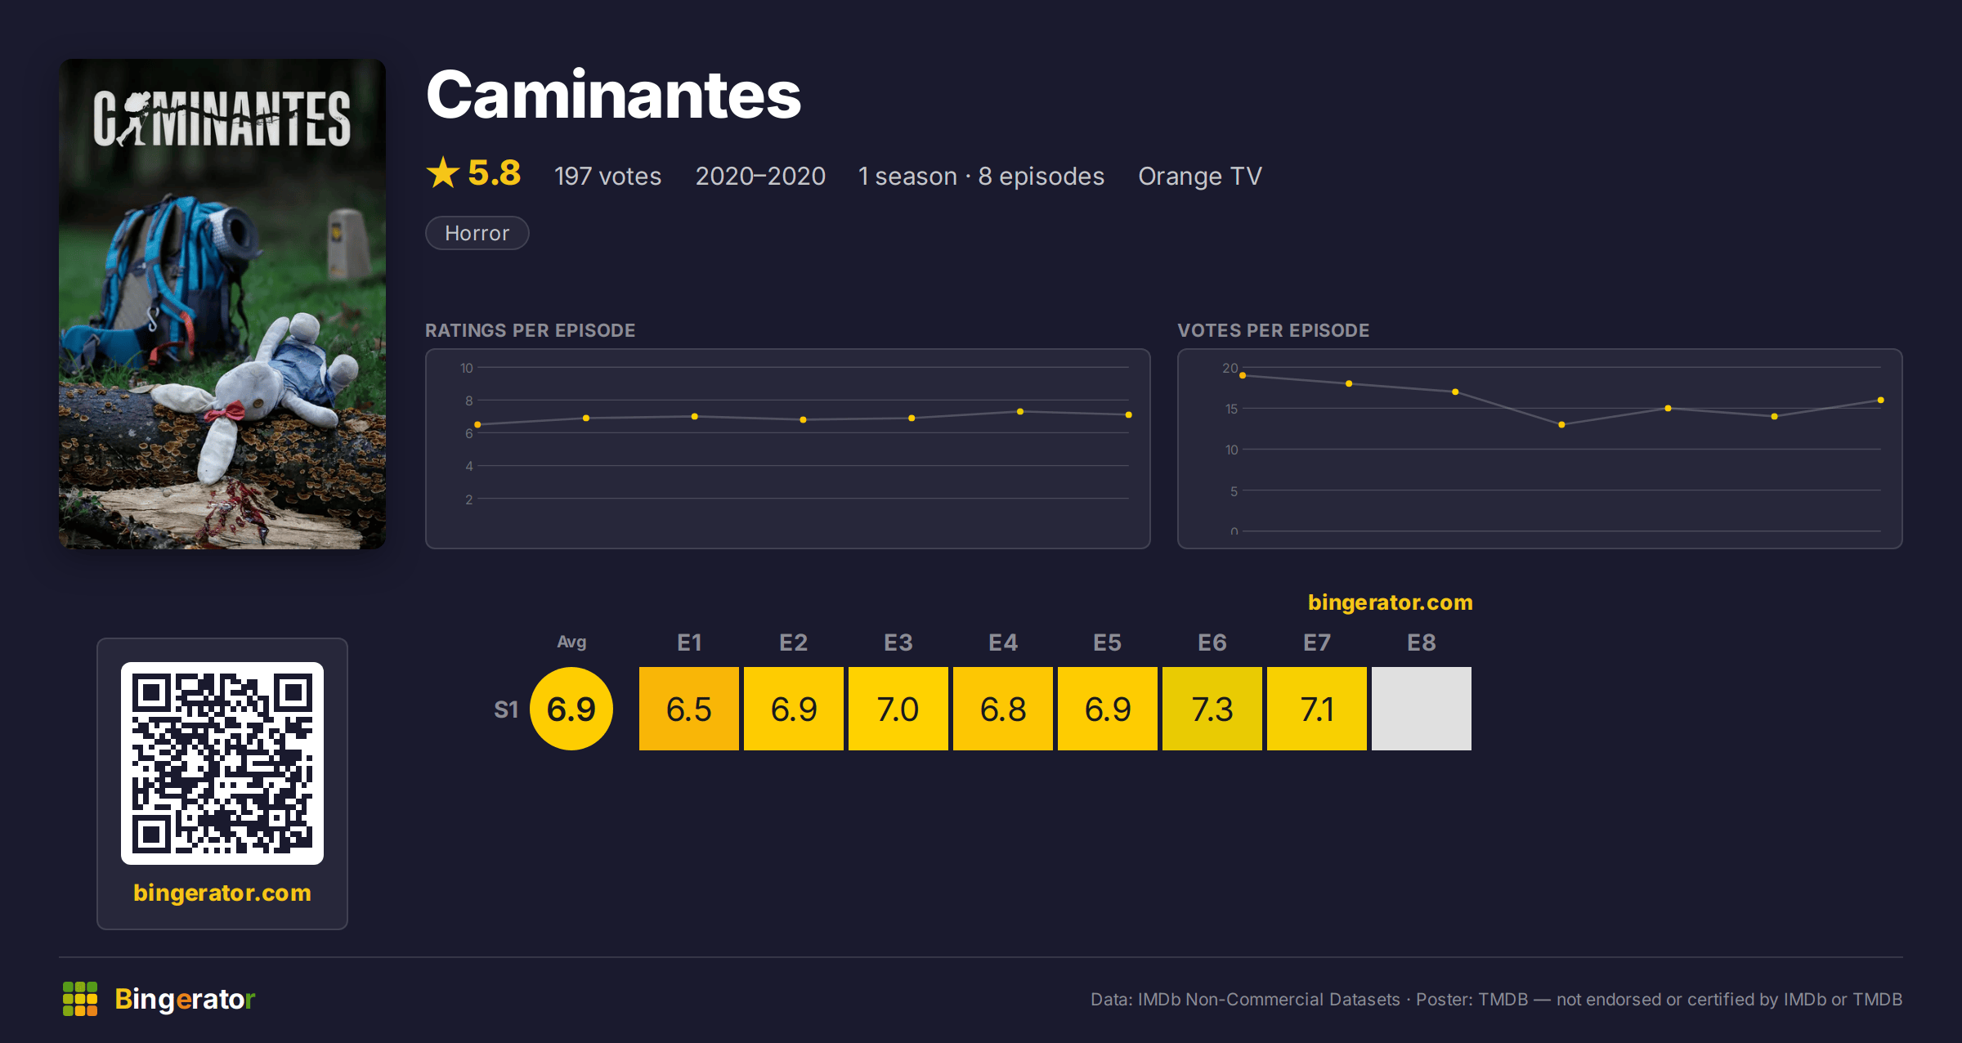Click the Orange TV network label
The image size is (1962, 1043).
click(x=1200, y=176)
